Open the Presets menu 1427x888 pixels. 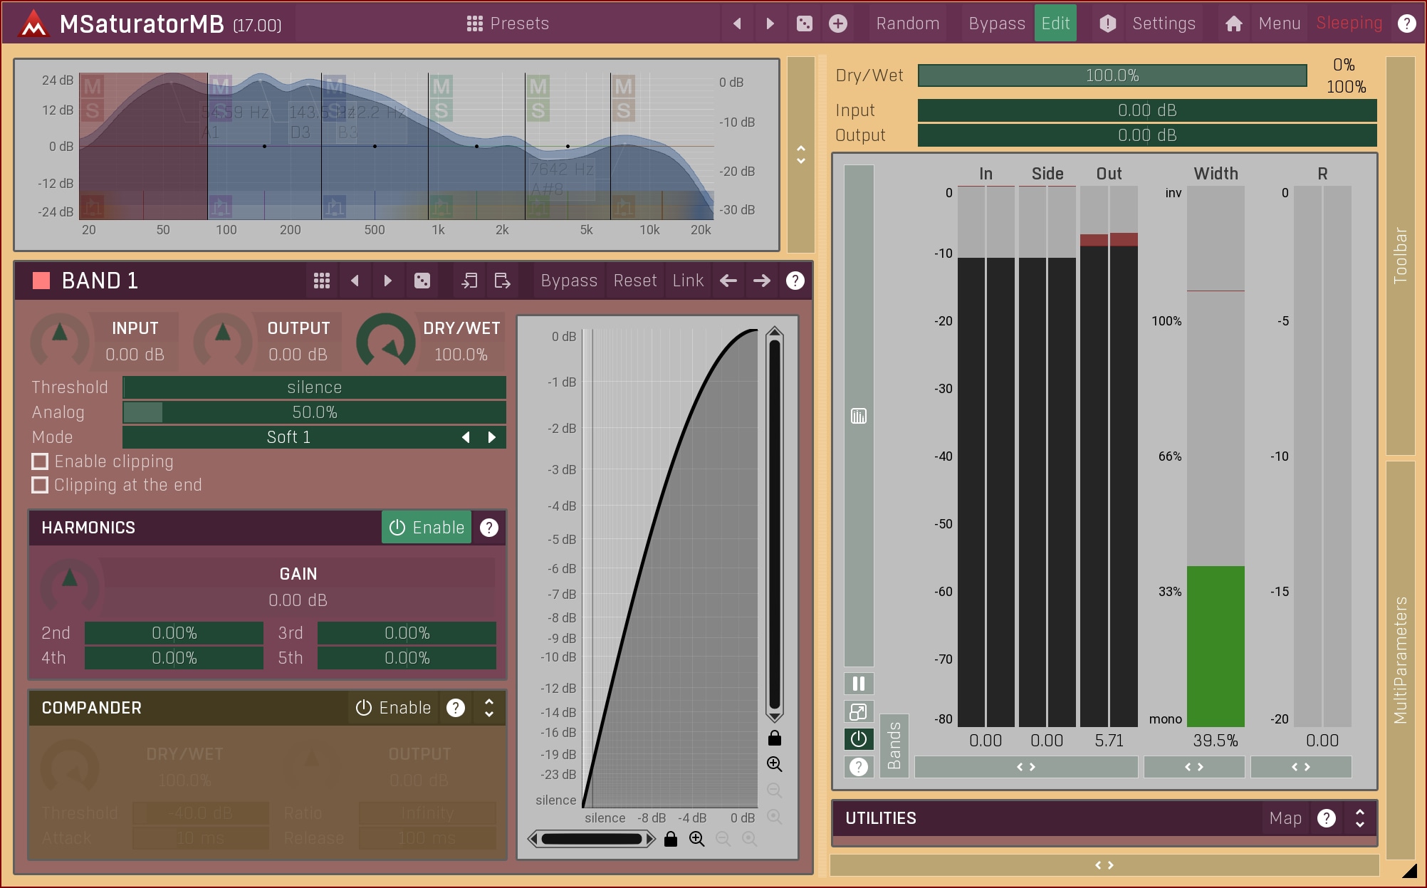click(x=508, y=23)
